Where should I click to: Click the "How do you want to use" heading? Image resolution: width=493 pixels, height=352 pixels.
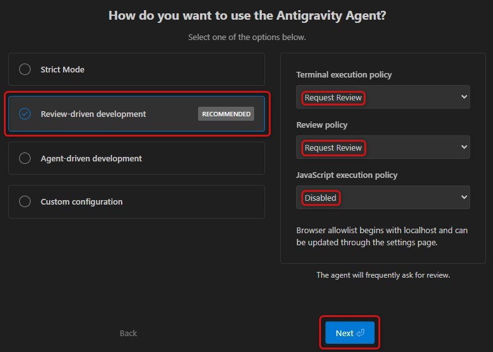(247, 15)
